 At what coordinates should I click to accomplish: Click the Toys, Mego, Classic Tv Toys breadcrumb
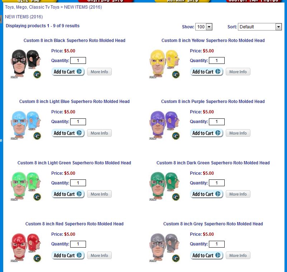[x=32, y=7]
